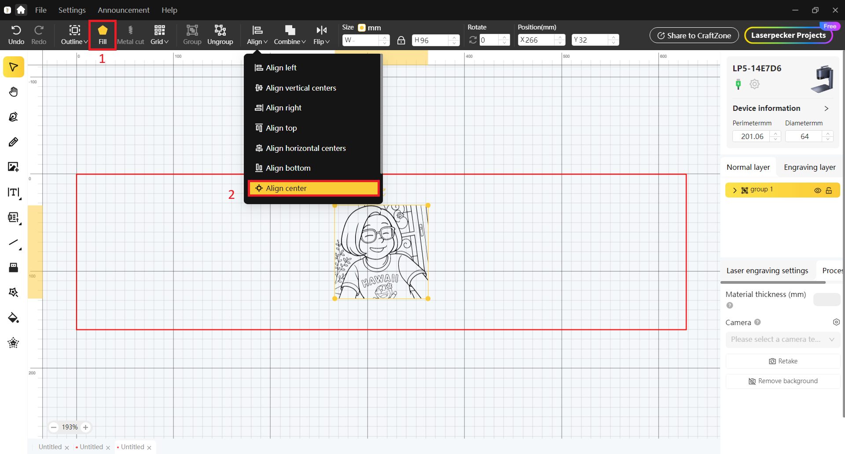The height and width of the screenshot is (454, 845).
Task: Click the X266 position field
Action: click(x=541, y=40)
